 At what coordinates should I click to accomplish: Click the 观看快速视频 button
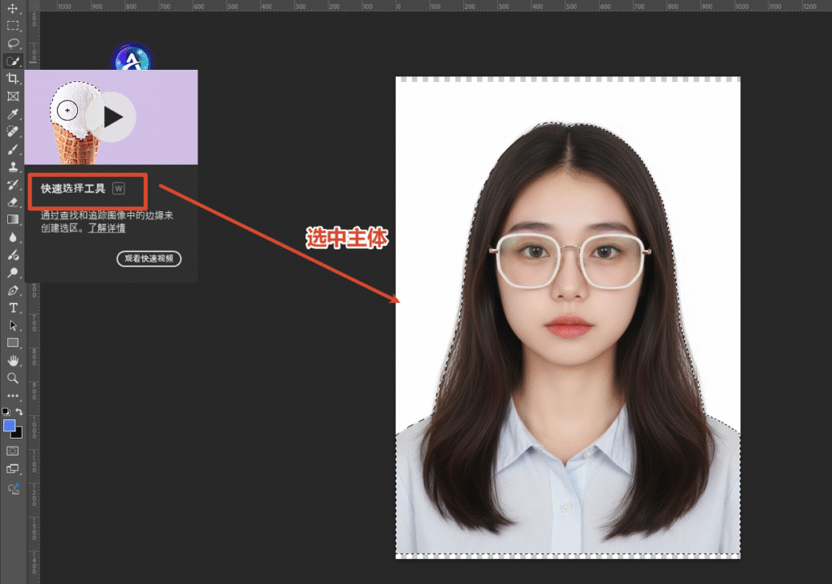pyautogui.click(x=149, y=258)
